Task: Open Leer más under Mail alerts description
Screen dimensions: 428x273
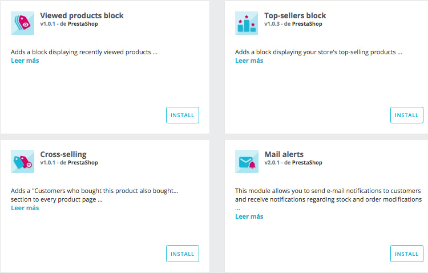Action: click(249, 216)
